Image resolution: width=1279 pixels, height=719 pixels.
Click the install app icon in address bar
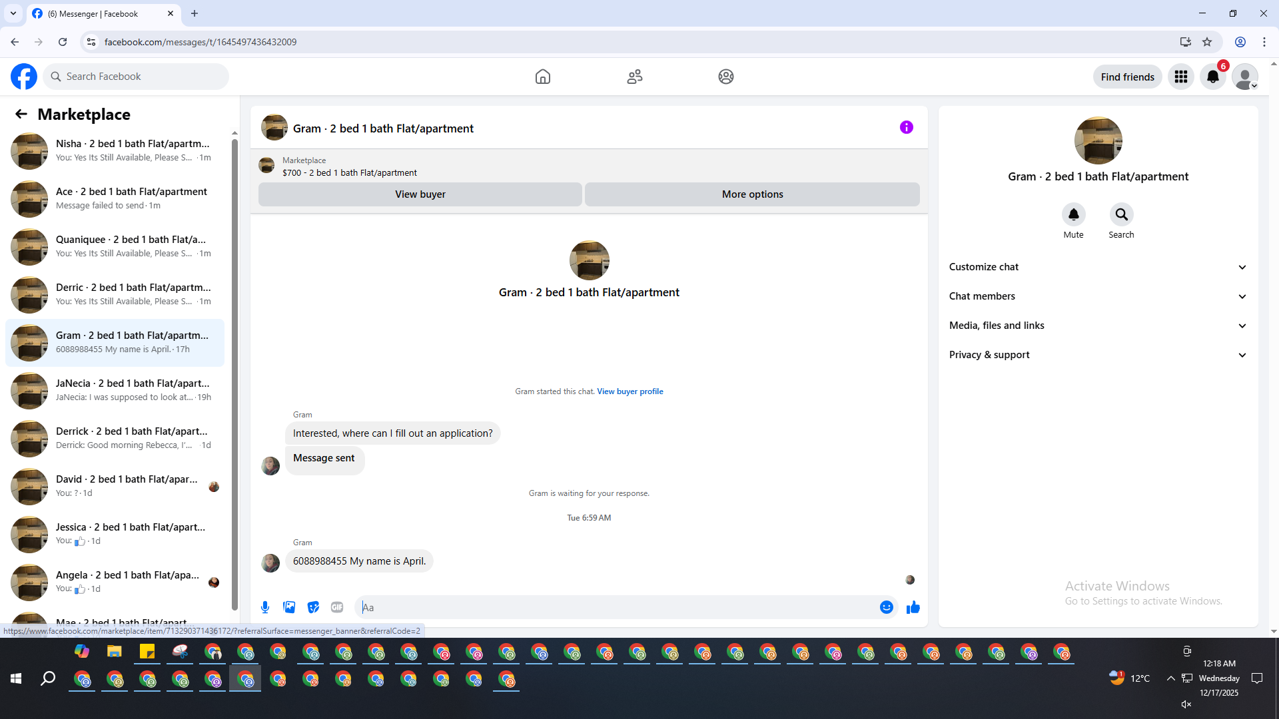pyautogui.click(x=1186, y=42)
